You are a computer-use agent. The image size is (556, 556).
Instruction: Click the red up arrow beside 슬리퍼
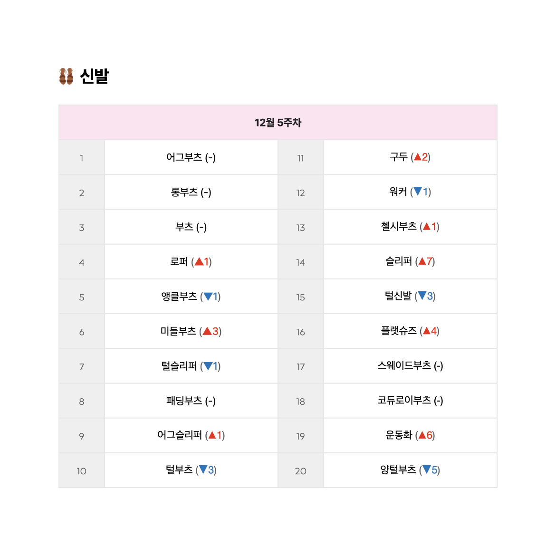[x=422, y=261]
